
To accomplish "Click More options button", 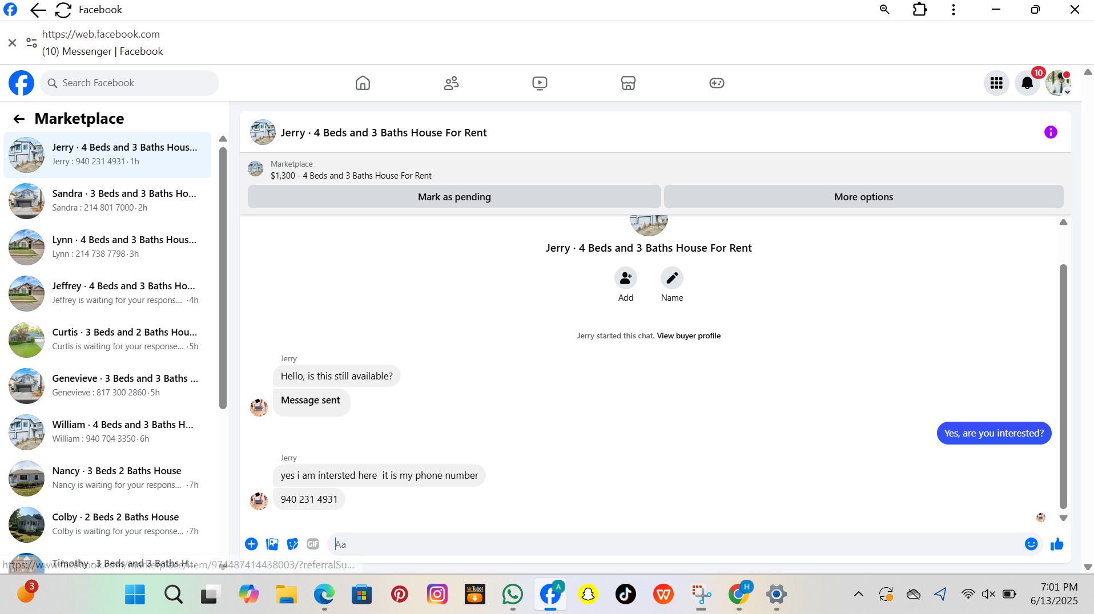I will [x=863, y=197].
